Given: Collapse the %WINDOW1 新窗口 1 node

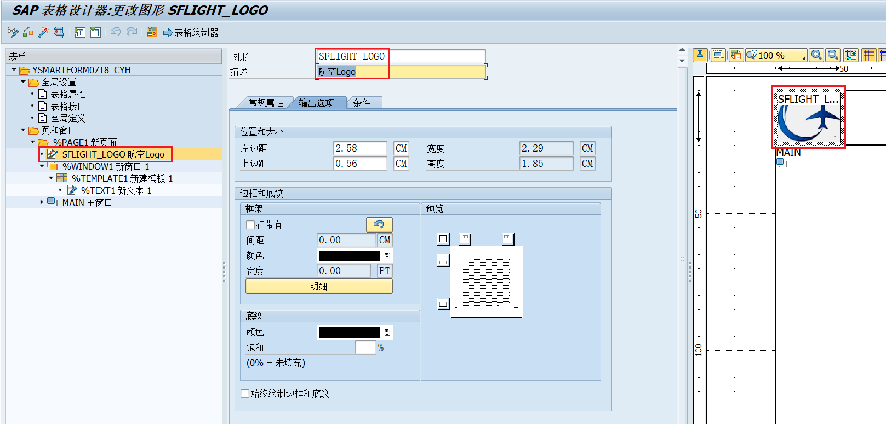Looking at the screenshot, I should click(x=42, y=166).
